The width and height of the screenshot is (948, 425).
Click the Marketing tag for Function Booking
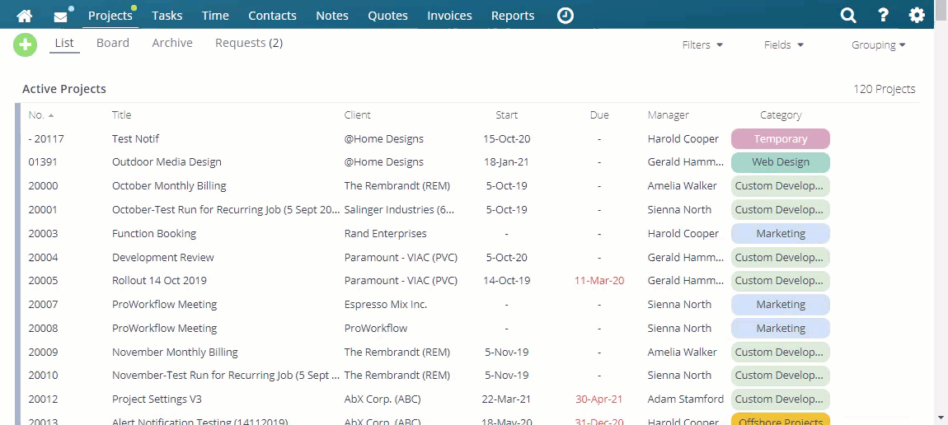click(x=781, y=234)
